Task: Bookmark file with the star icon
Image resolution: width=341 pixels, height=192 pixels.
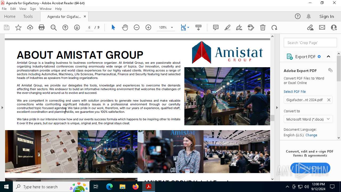Action: (18, 27)
